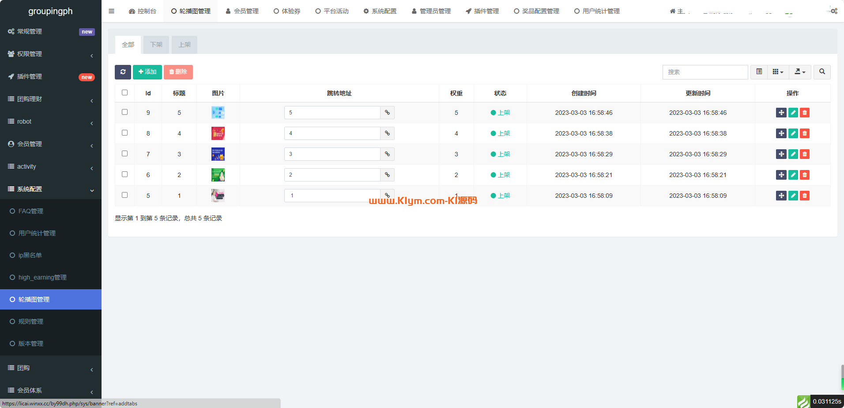
Task: Edit the banner with Id 9
Action: coord(793,113)
